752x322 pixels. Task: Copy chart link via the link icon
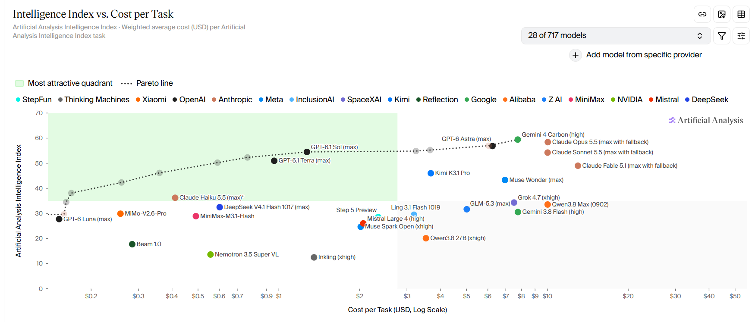(702, 14)
